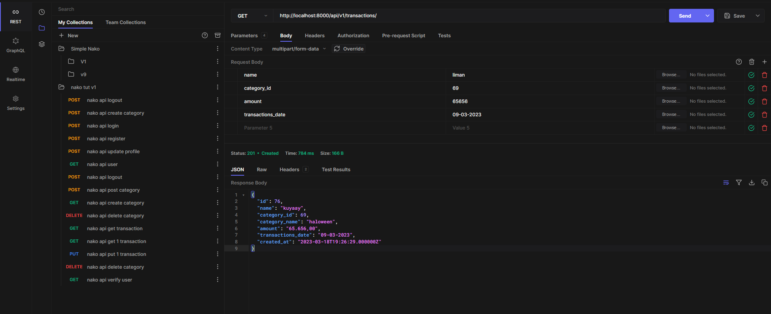Expand the Send button options arrow

pos(707,16)
